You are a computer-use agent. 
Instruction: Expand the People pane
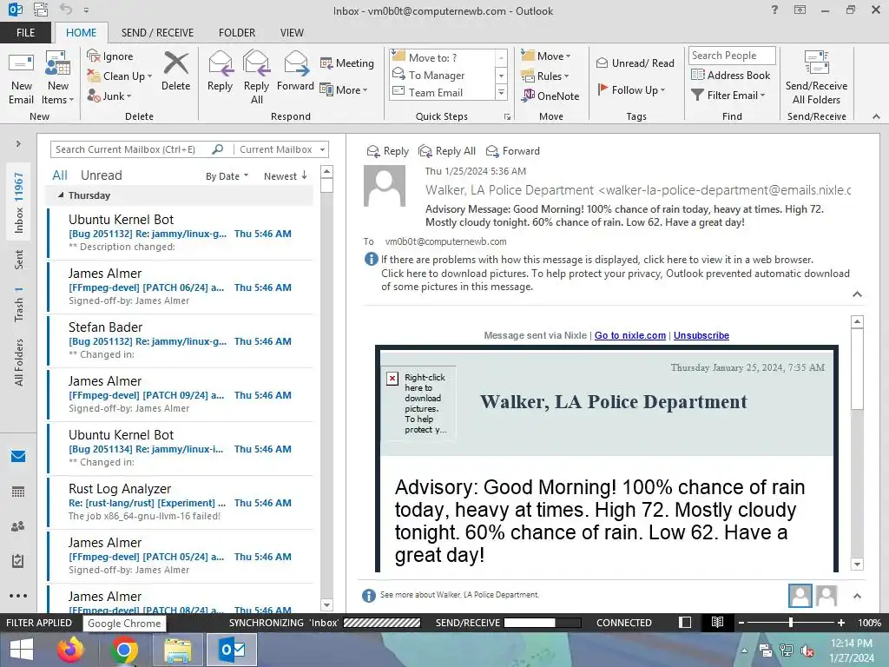click(857, 596)
